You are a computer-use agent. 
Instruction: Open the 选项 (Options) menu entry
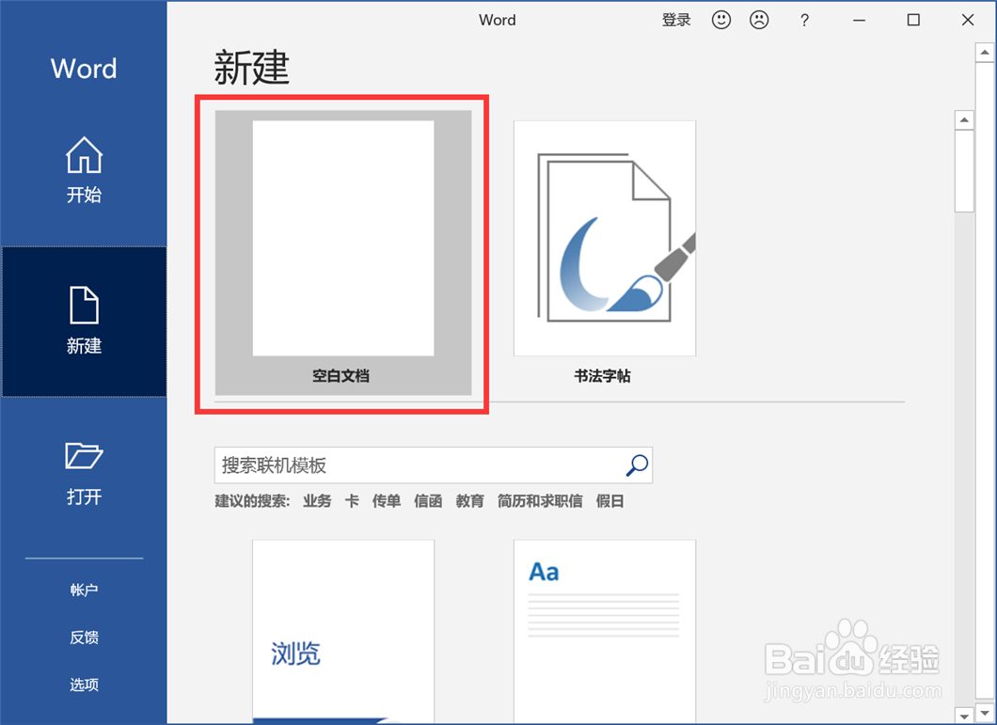pyautogui.click(x=84, y=685)
